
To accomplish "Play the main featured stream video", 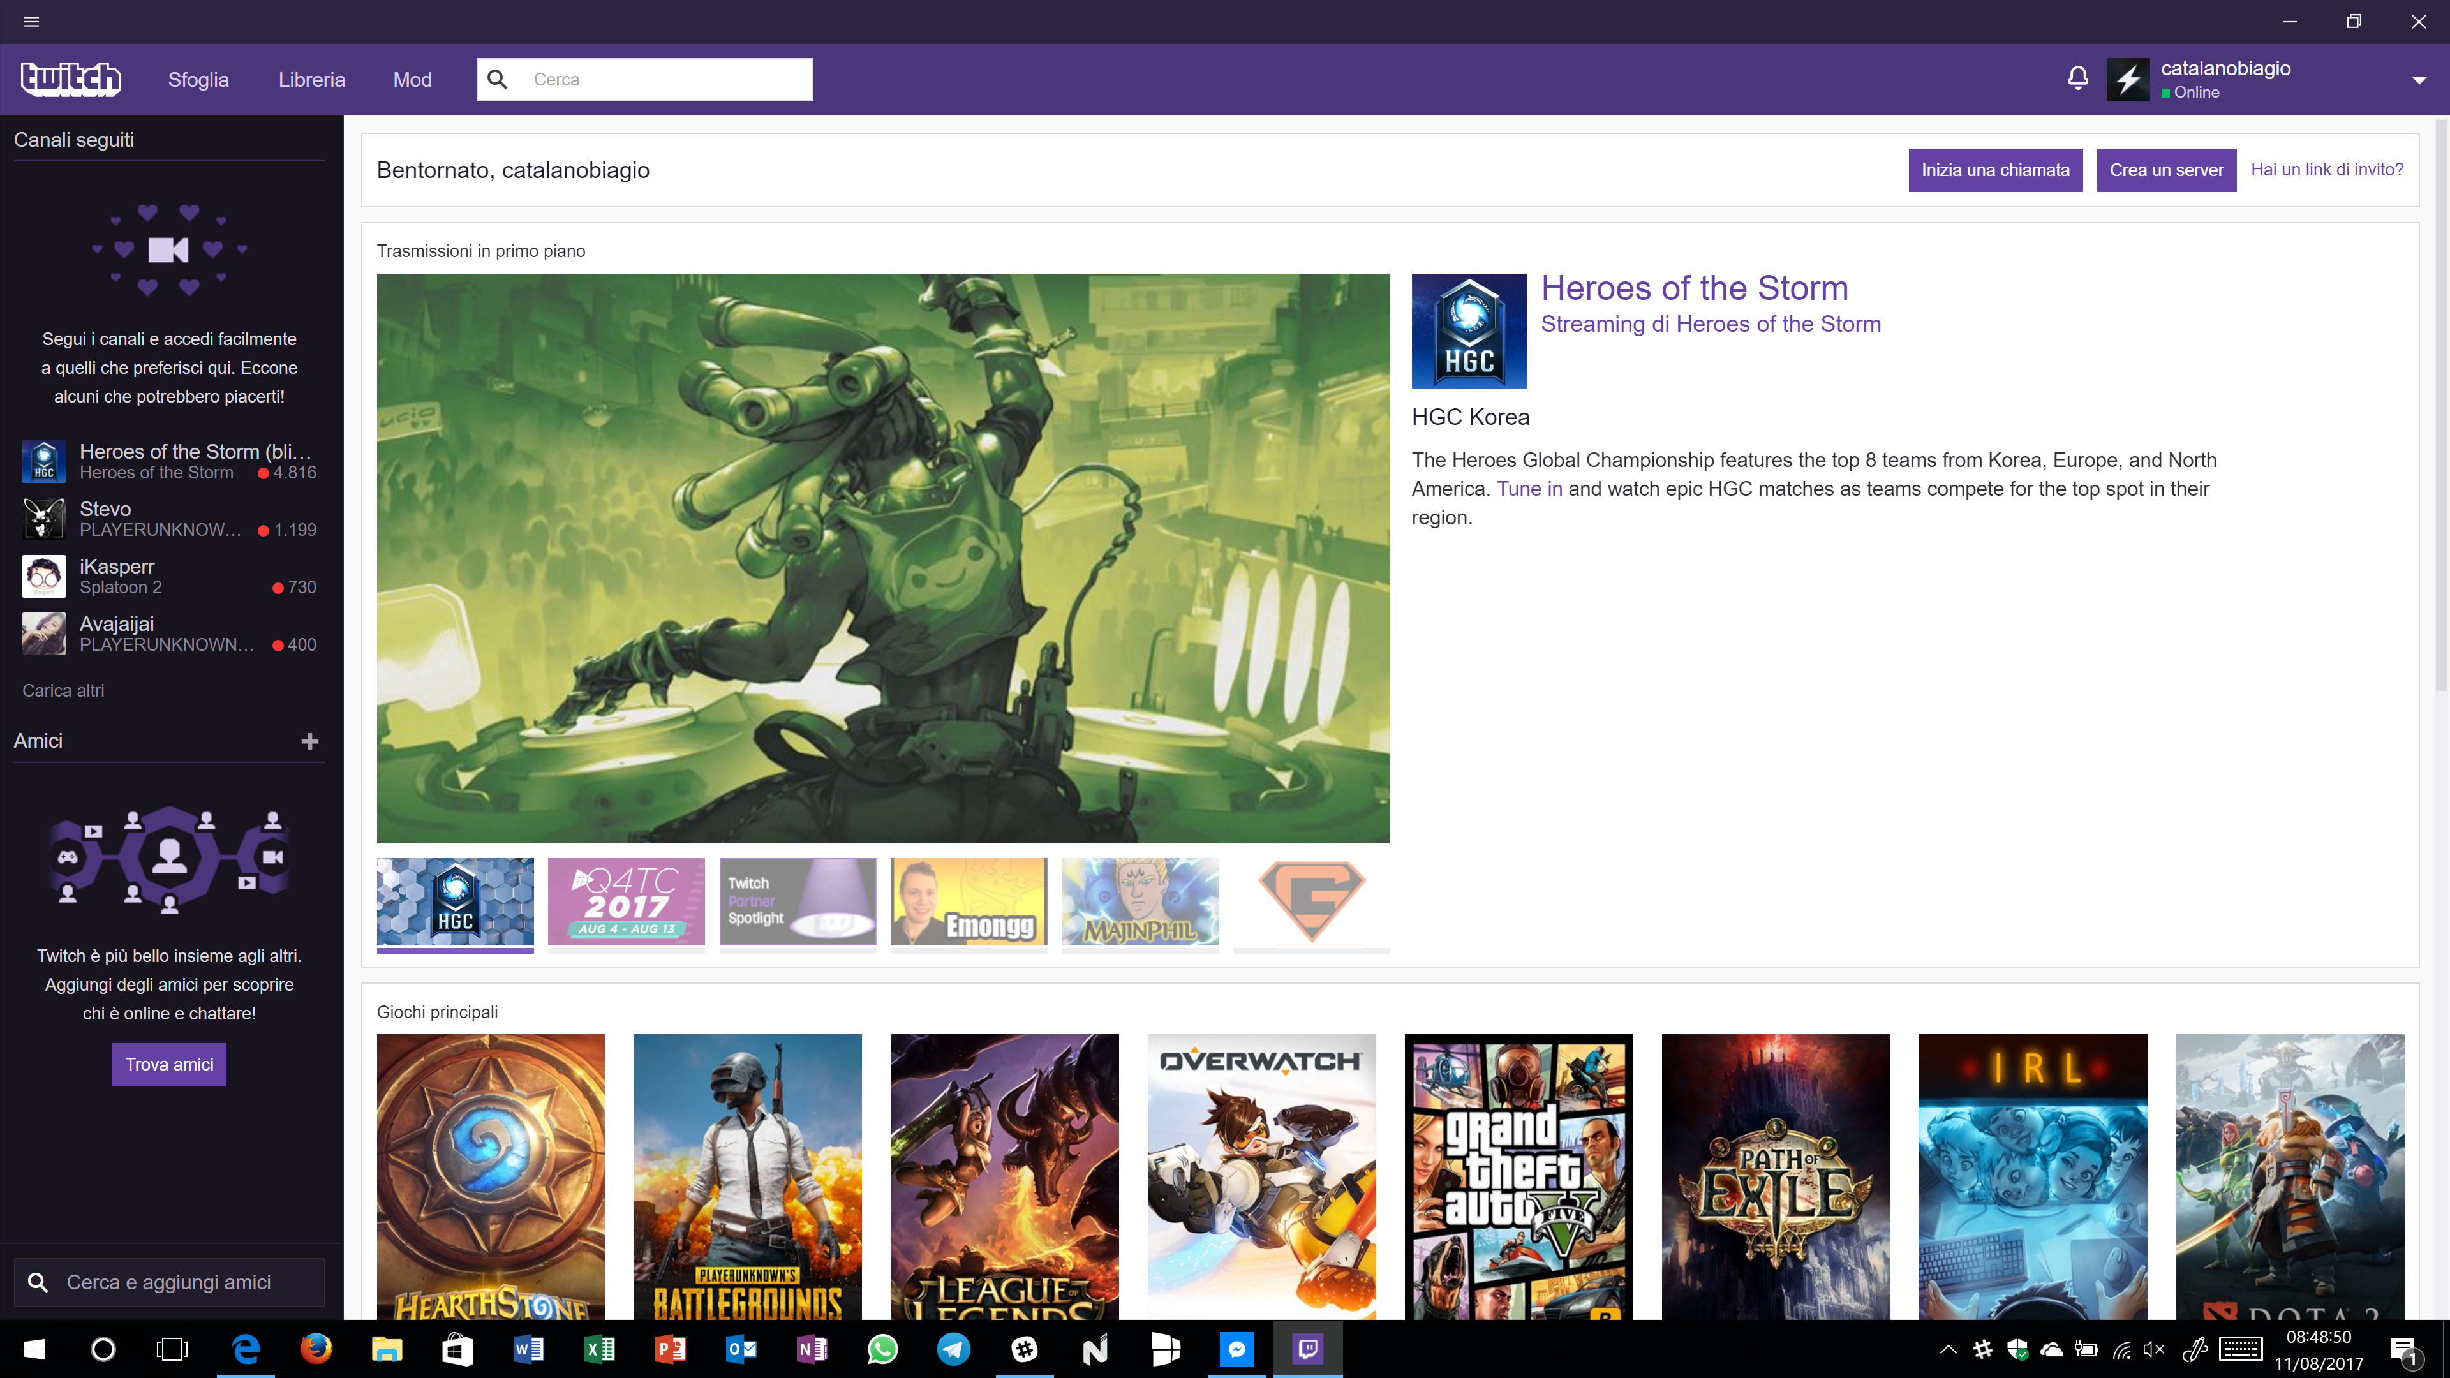I will (x=882, y=558).
